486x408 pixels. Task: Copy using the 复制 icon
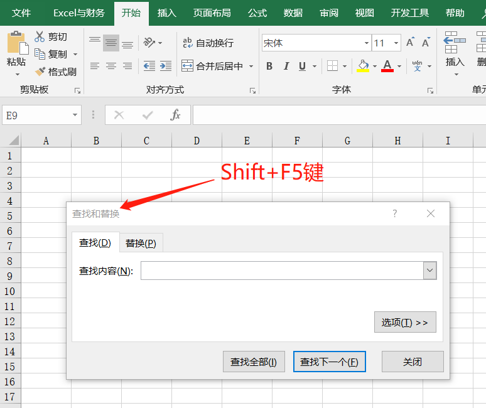(x=40, y=54)
